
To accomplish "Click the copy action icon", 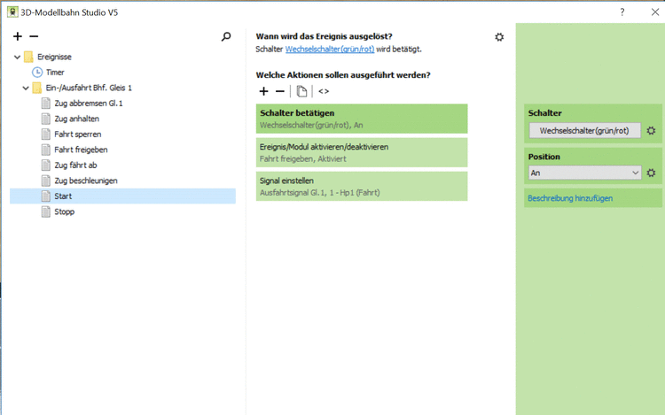I will [302, 91].
